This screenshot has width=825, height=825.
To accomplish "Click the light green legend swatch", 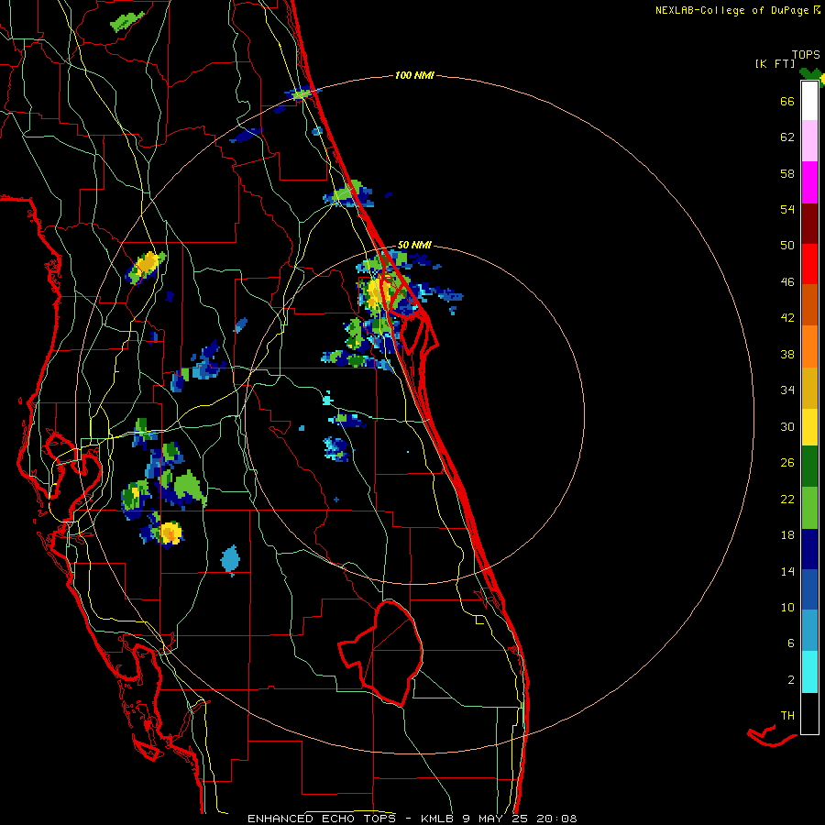I will 809,508.
